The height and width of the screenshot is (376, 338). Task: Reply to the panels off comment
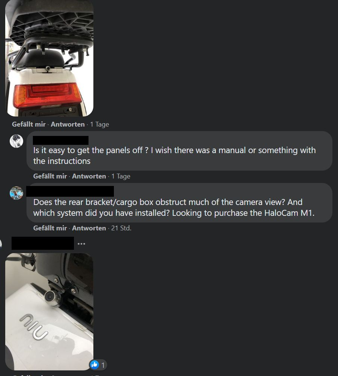point(89,176)
